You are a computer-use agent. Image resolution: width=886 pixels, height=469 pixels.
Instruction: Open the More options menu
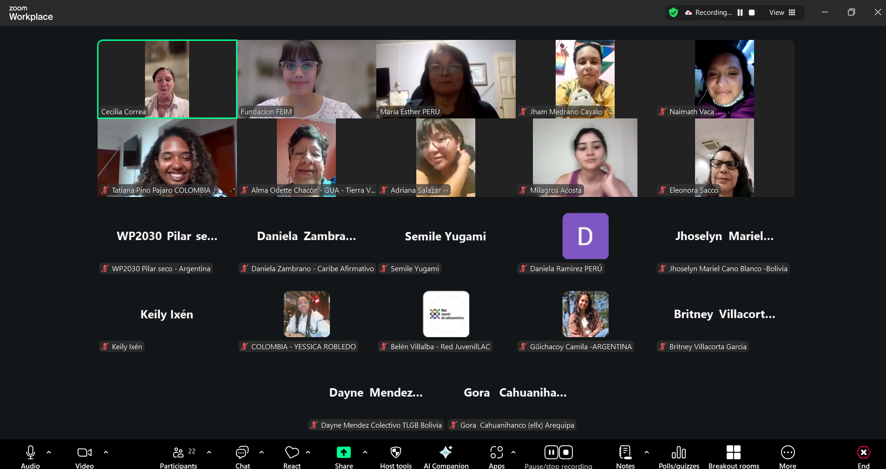click(x=788, y=453)
